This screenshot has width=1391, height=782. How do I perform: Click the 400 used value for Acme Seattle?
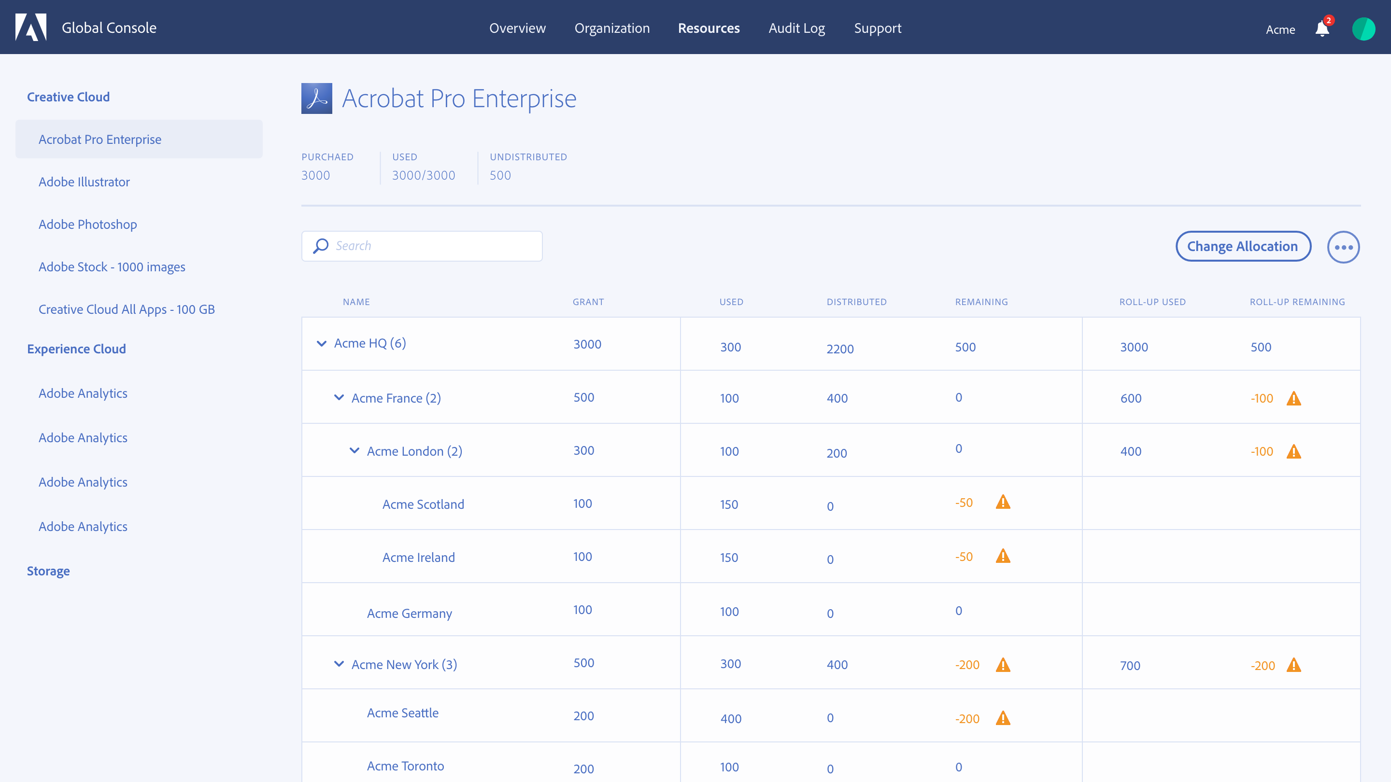point(731,719)
